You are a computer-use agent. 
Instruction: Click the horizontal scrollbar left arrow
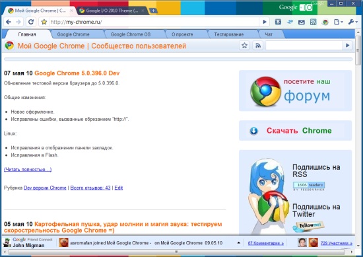[5, 252]
